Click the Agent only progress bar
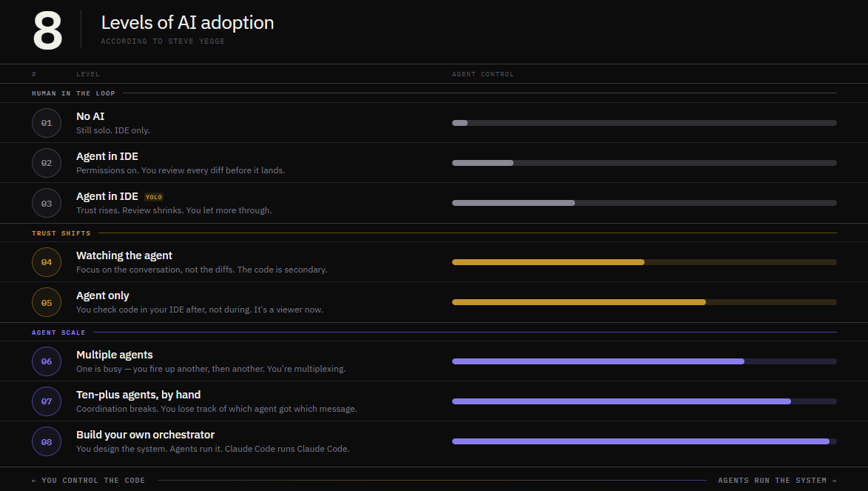Image resolution: width=868 pixels, height=491 pixels. click(645, 302)
